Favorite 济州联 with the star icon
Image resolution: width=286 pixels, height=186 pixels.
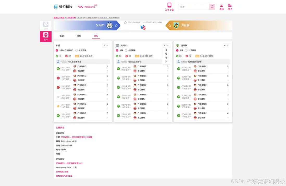170,25
